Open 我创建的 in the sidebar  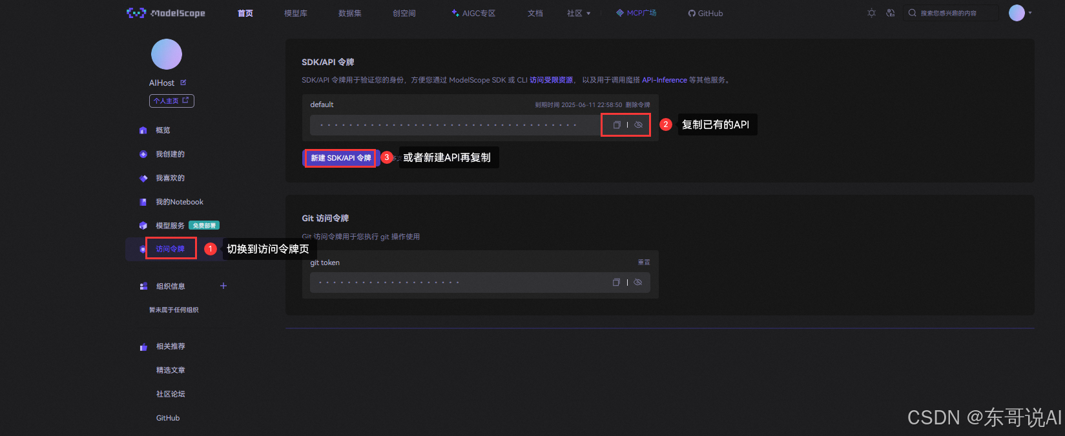[x=170, y=154]
